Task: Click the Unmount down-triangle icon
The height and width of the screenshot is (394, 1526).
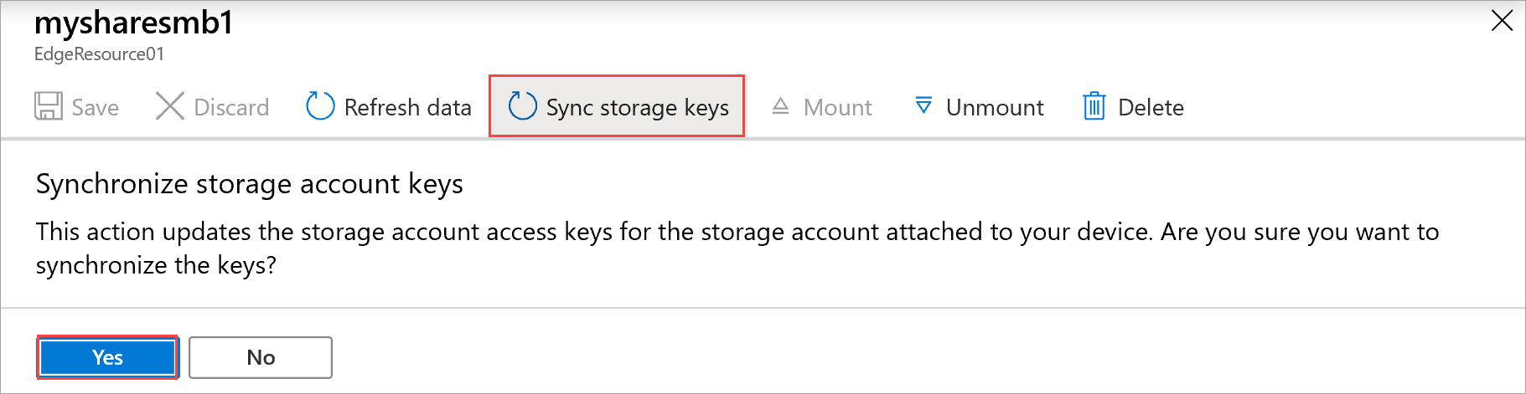Action: tap(923, 106)
